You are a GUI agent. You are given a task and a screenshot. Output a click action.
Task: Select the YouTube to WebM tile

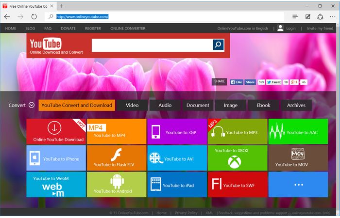(x=56, y=185)
